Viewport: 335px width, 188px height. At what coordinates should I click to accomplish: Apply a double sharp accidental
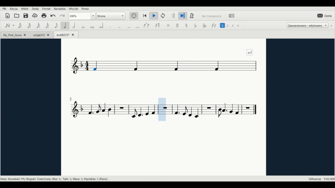pyautogui.click(x=168, y=26)
